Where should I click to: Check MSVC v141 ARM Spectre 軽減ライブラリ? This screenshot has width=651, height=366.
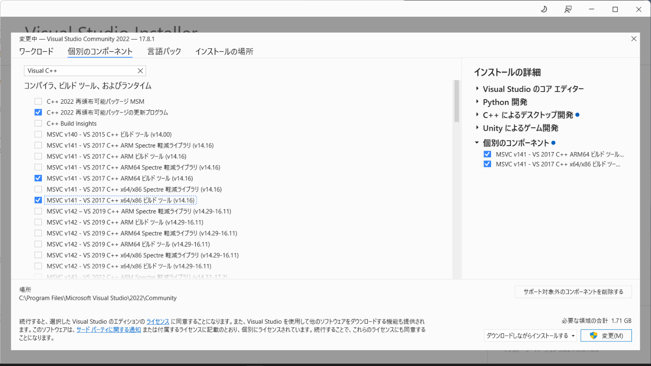[38, 145]
